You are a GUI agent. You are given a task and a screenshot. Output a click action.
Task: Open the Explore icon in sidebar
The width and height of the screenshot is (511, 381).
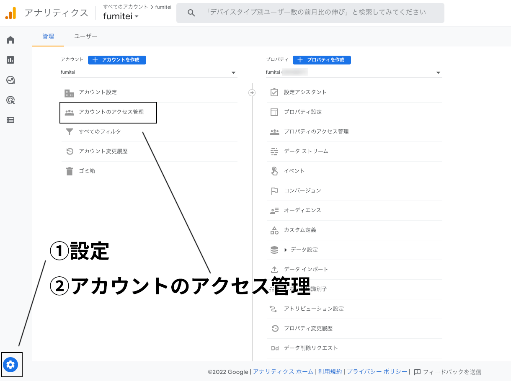[x=10, y=80]
